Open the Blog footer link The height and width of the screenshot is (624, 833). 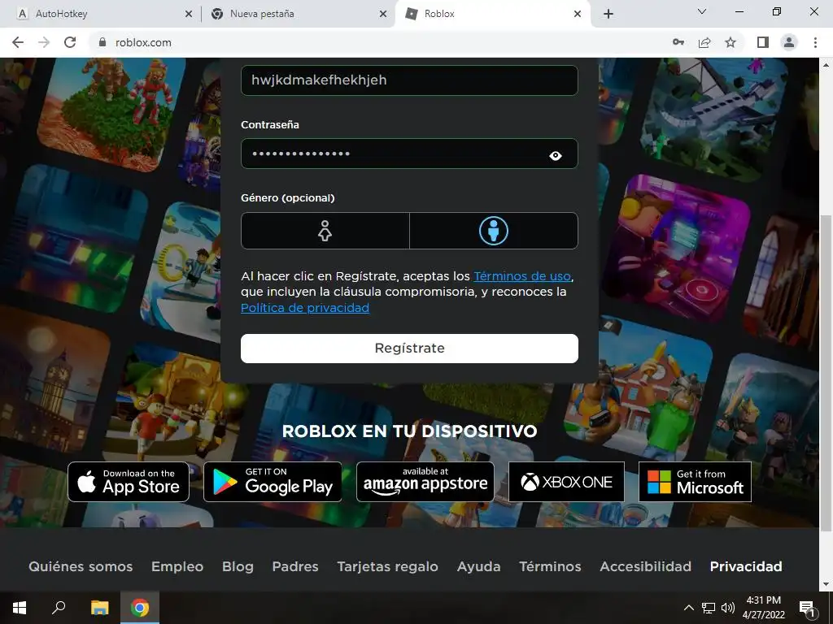238,566
